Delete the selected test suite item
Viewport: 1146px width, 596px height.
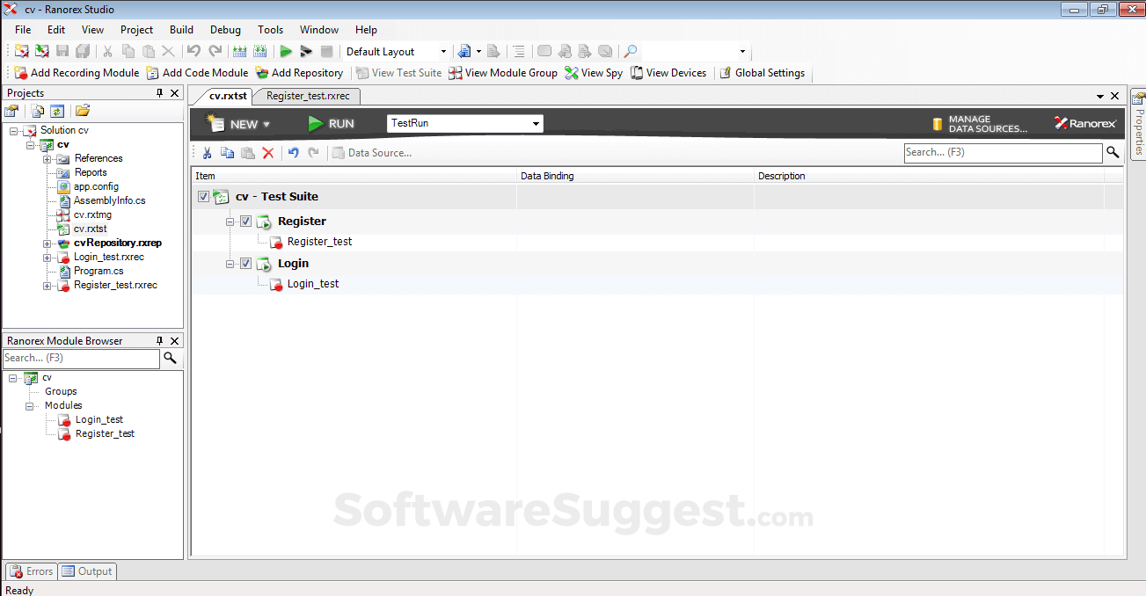coord(268,153)
